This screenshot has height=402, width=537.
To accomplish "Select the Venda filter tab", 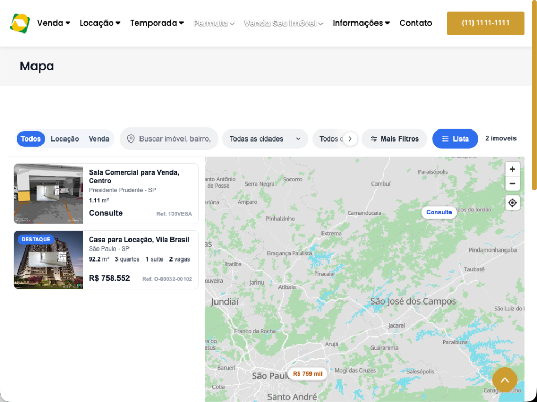I will coord(99,139).
